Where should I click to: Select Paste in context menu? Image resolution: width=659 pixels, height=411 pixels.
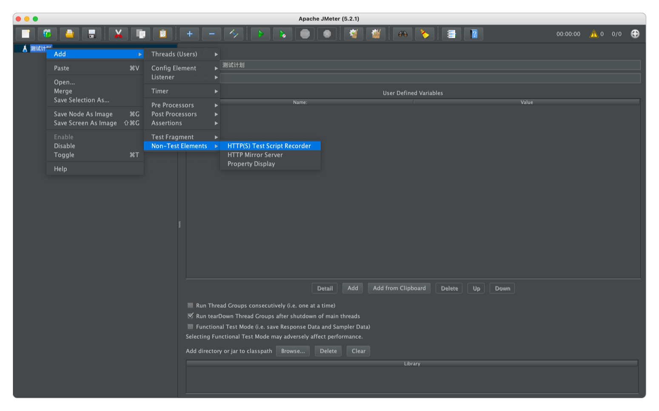(95, 68)
